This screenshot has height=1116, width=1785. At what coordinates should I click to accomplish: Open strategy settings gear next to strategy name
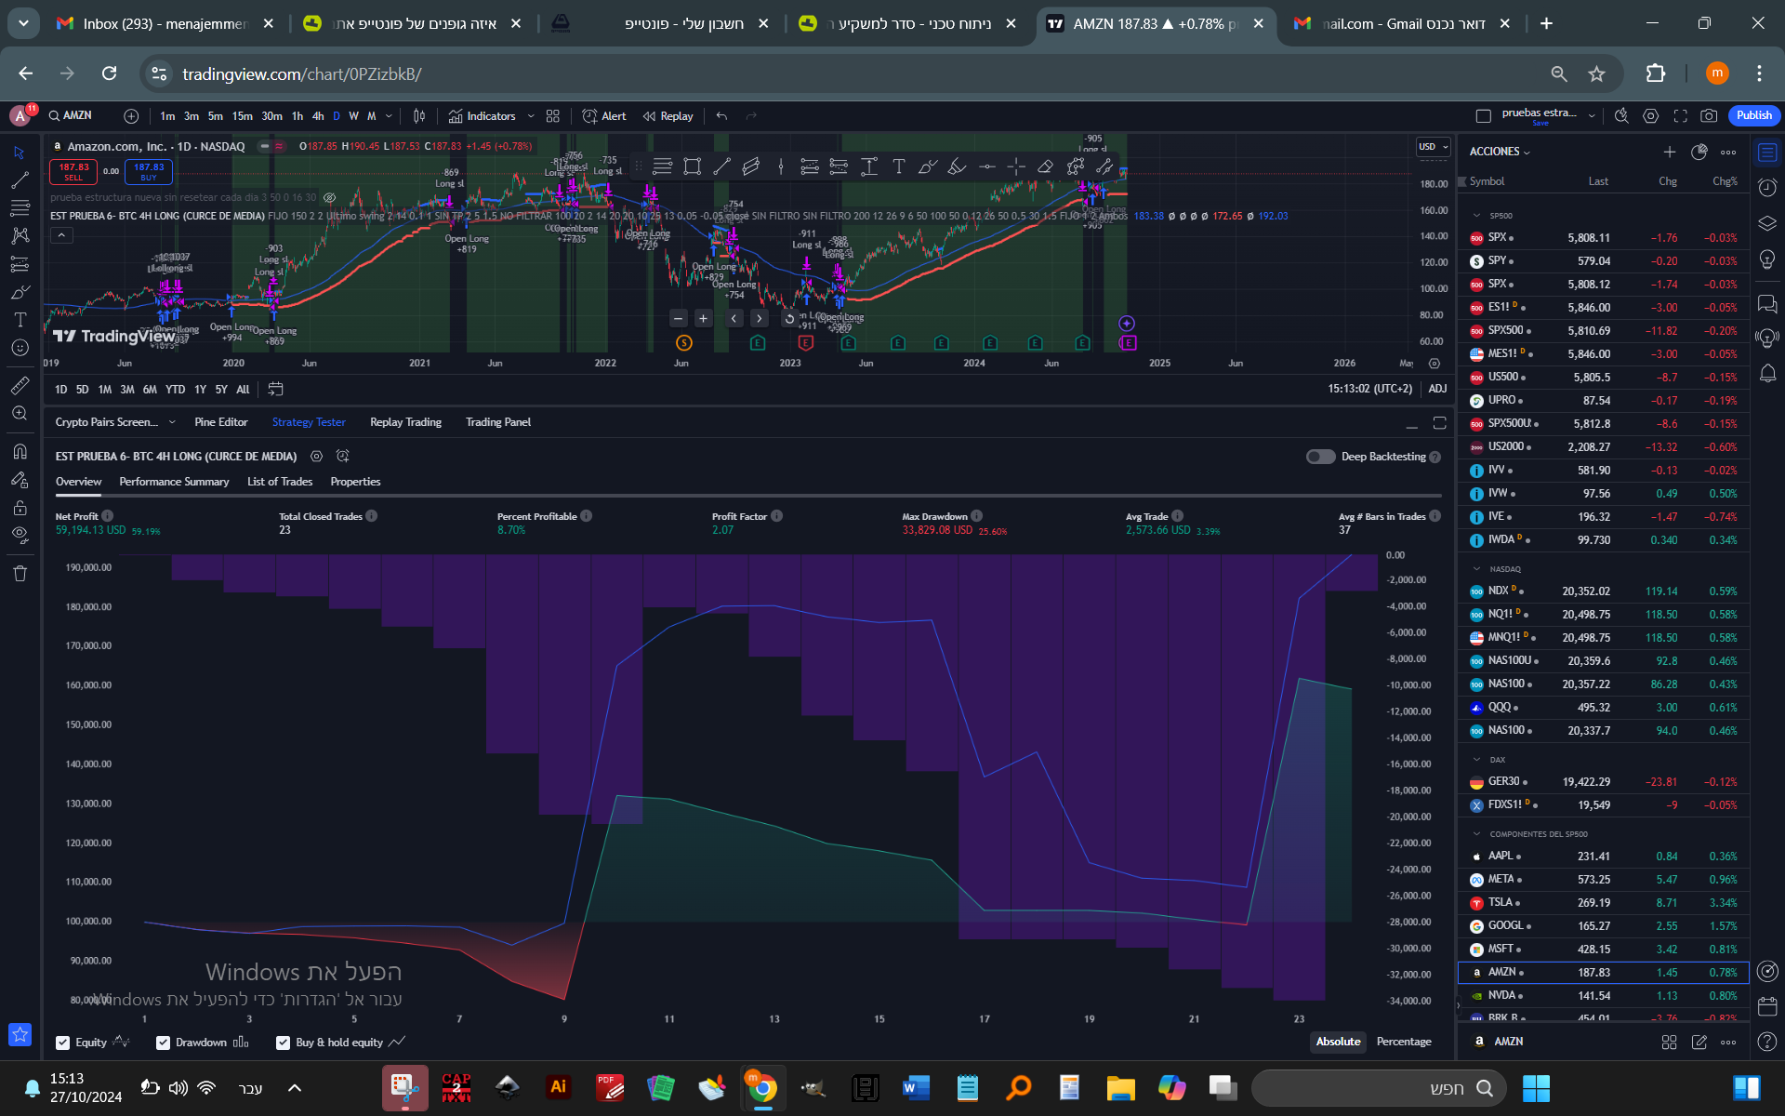point(316,457)
